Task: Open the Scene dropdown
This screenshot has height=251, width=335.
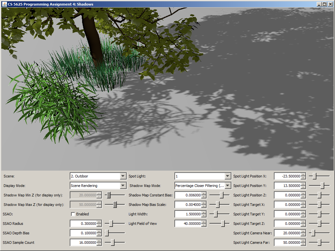Action: [123, 176]
